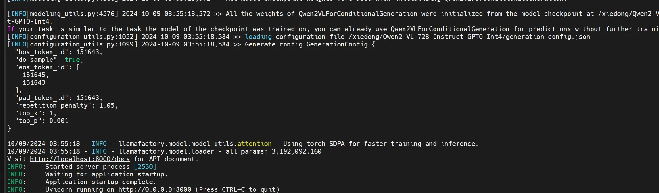Viewport: 659px width, 193px height.
Task: Click the server process ID [2550]
Action: pyautogui.click(x=145, y=167)
